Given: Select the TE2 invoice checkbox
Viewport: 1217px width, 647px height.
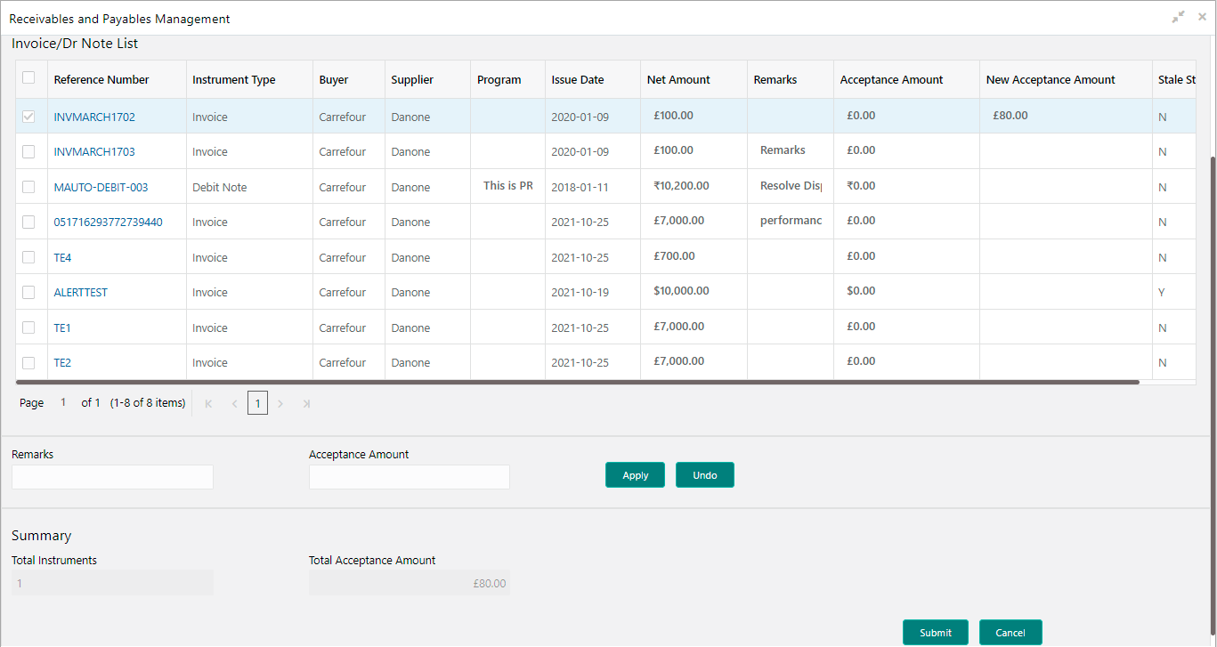Looking at the screenshot, I should pos(28,362).
